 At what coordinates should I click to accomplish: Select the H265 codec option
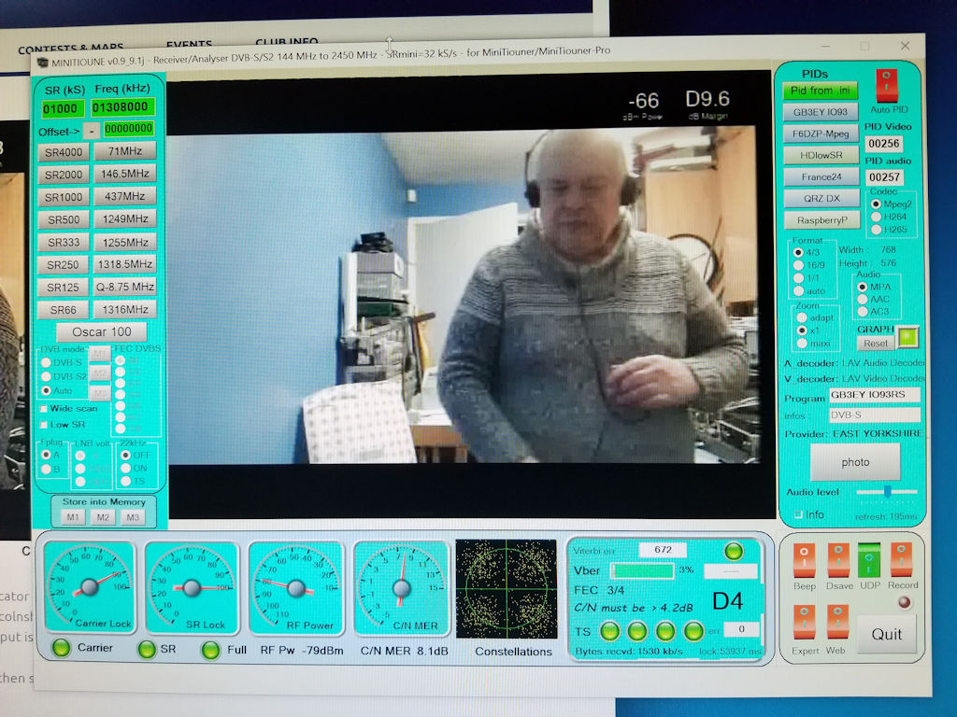tap(877, 230)
